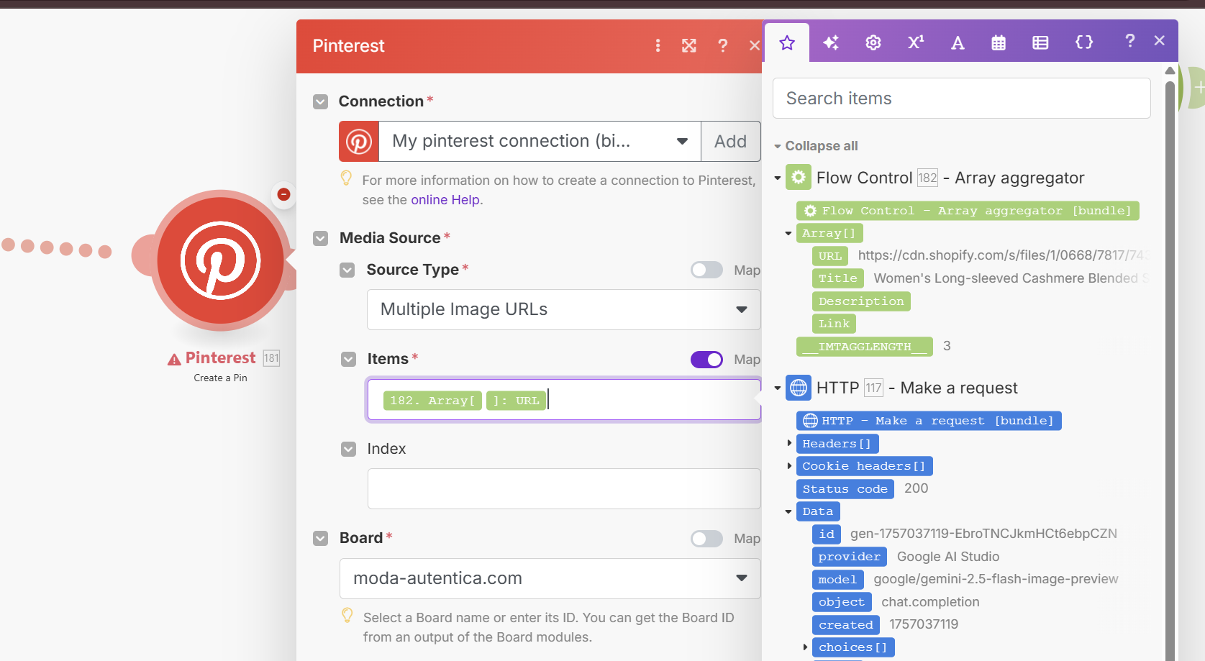Close the mapping panel
The image size is (1205, 661).
tap(1159, 41)
